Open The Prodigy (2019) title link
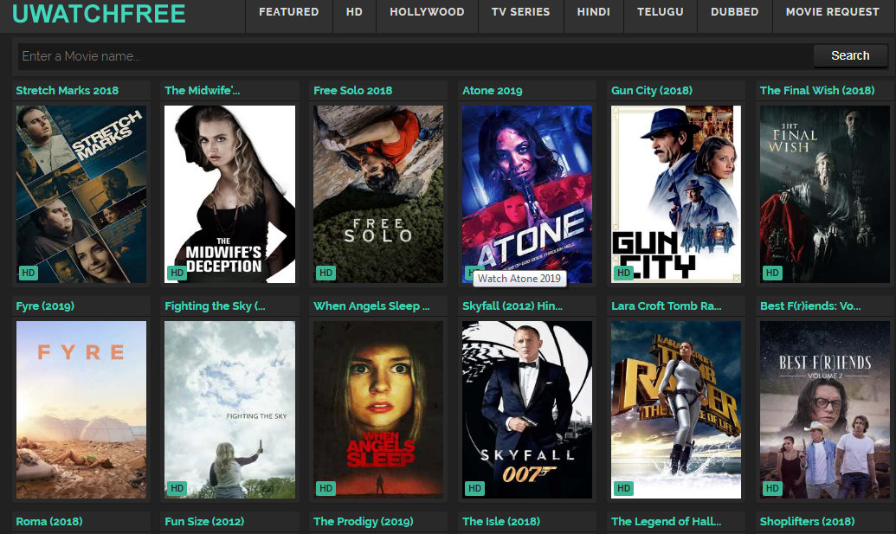Viewport: 896px width, 534px height. (x=364, y=521)
